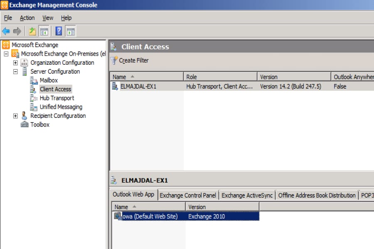Select Client Access in the tree
The height and width of the screenshot is (249, 374).
pyautogui.click(x=56, y=89)
